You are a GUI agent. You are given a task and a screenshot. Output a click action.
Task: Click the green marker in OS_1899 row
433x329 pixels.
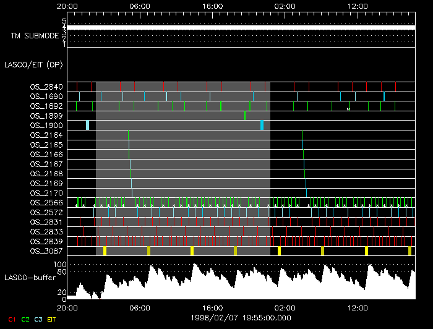coord(245,116)
